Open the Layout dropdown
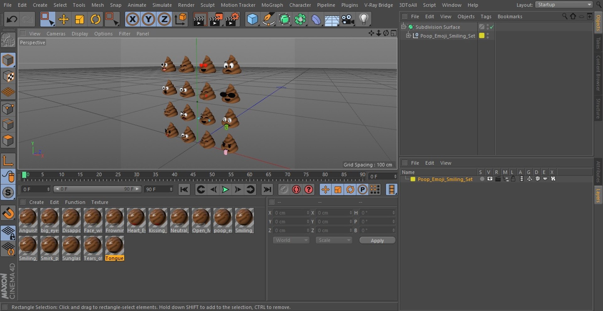Screen dimensions: 603x311 pos(564,5)
